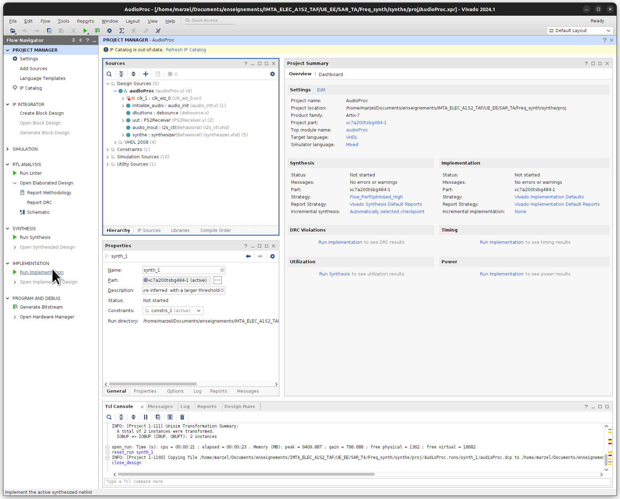Open Properties panel settings gear
This screenshot has height=499, width=620.
pos(273,256)
